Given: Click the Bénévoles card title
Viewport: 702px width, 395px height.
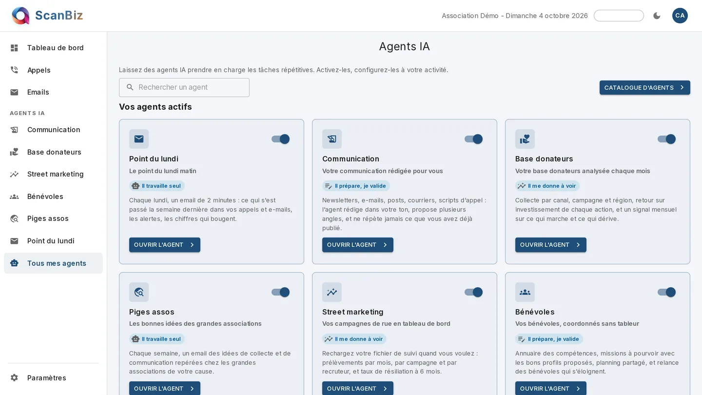Looking at the screenshot, I should click(x=535, y=312).
